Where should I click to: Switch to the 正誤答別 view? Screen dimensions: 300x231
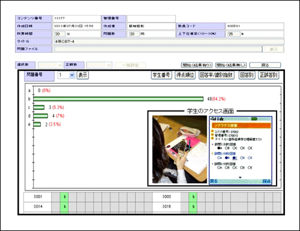point(269,75)
